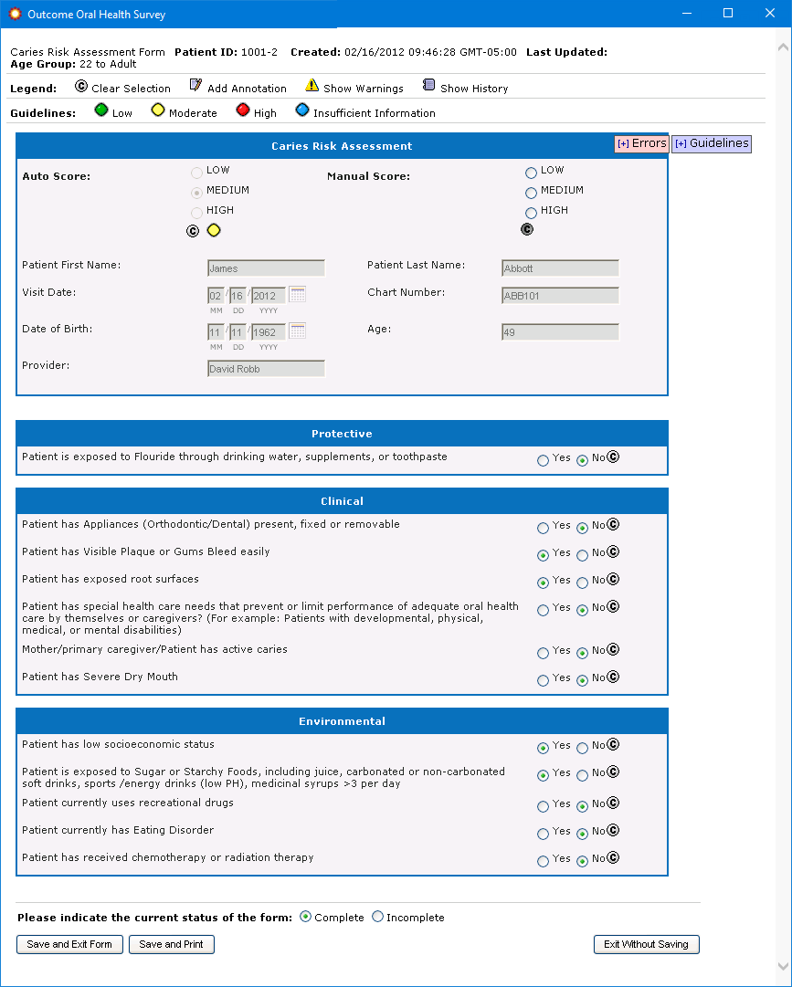Click the scrollbar down arrow
Image resolution: width=792 pixels, height=987 pixels.
point(783,966)
